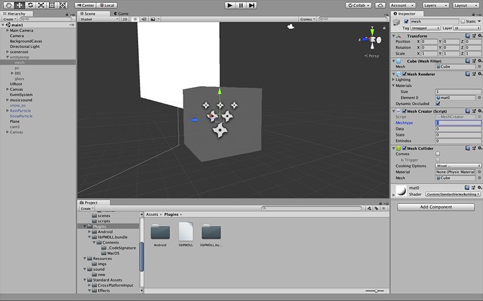483x301 pixels.
Task: Toggle the Mesh Collider enabled checkbox
Action: (404, 148)
